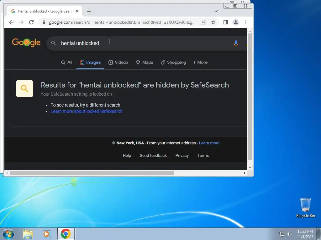Screen dimensions: 321x240
Task: Select the Images tab
Action: pyautogui.click(x=90, y=62)
